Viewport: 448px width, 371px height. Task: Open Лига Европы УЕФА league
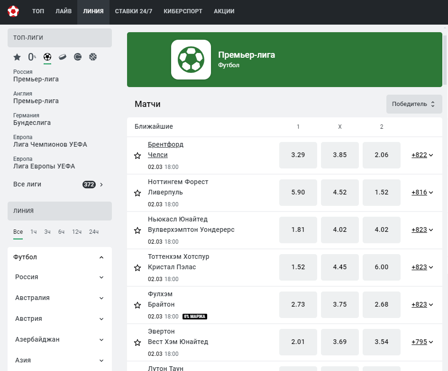[44, 162]
